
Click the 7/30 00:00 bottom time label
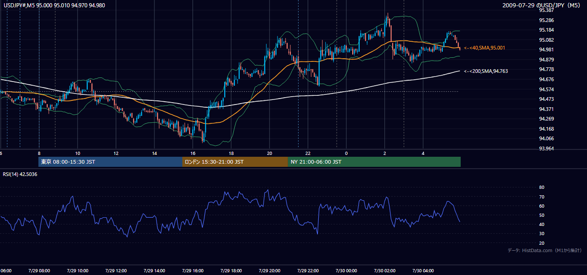[x=346, y=270]
